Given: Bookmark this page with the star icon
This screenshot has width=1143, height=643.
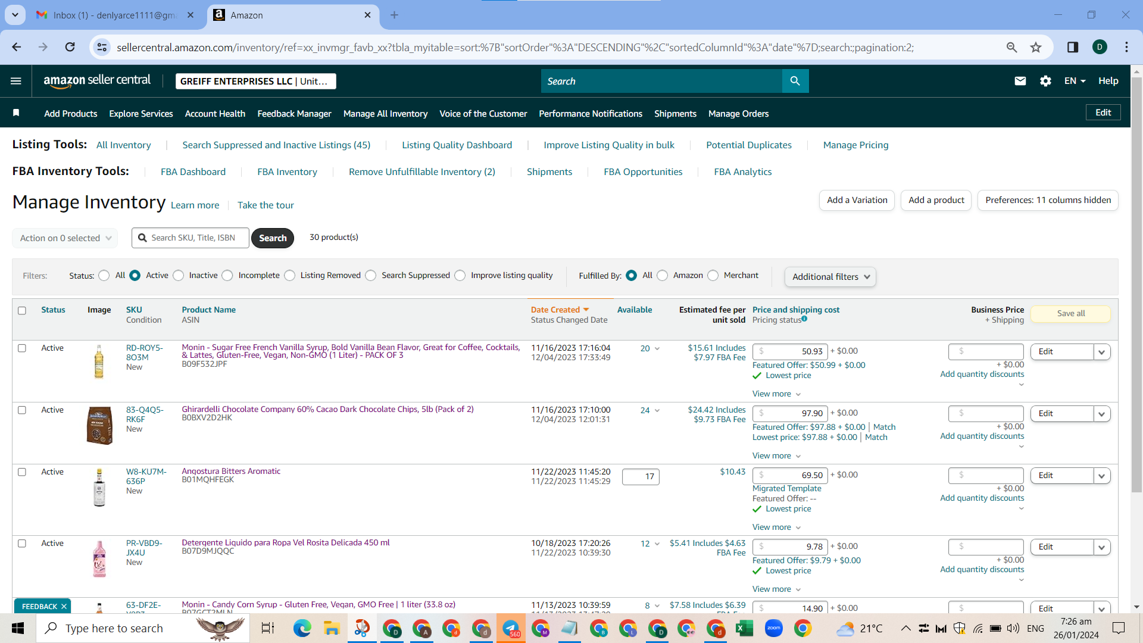Looking at the screenshot, I should coord(1036,47).
